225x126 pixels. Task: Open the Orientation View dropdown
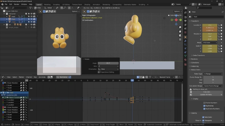tap(108, 69)
